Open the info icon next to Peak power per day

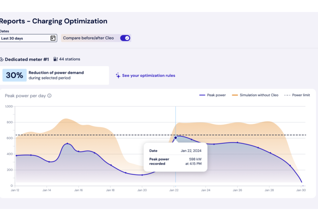point(49,96)
